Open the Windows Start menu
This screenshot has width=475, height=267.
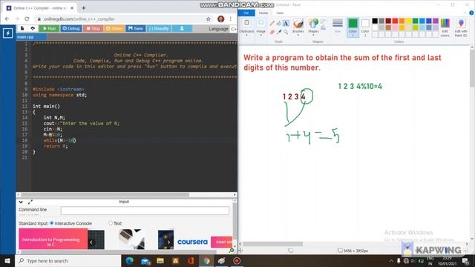pos(7,260)
